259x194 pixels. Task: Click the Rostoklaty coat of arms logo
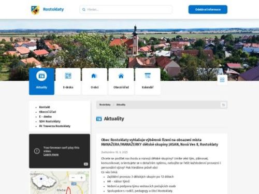35,10
